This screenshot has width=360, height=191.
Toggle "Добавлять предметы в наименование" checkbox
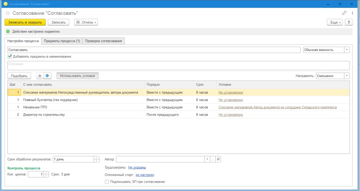coord(10,57)
